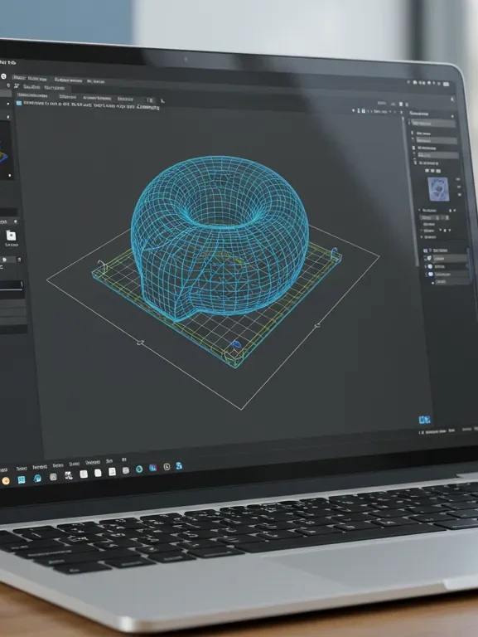Click the blue handle on the grid plate's front corner
This screenshot has height=637, width=478.
pos(236,344)
